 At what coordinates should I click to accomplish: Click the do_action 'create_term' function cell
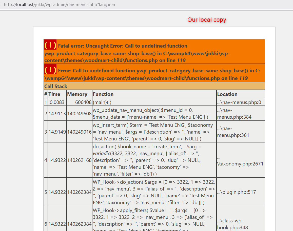154,160
